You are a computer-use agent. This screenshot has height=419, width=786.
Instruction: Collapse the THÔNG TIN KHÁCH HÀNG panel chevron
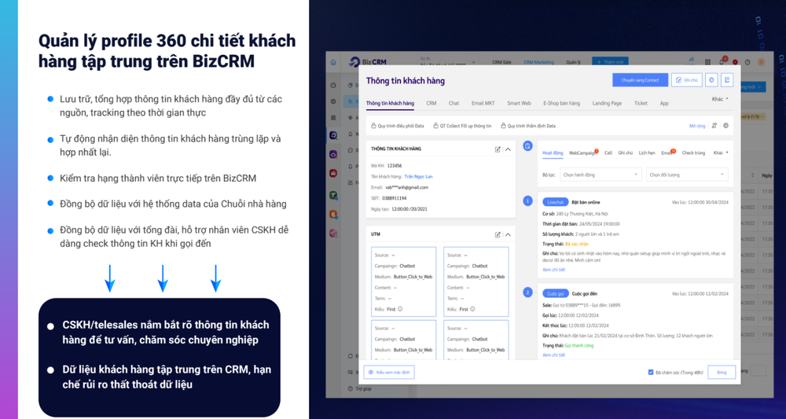click(x=508, y=149)
